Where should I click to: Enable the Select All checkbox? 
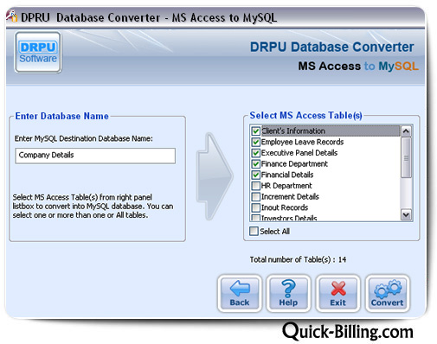[254, 232]
